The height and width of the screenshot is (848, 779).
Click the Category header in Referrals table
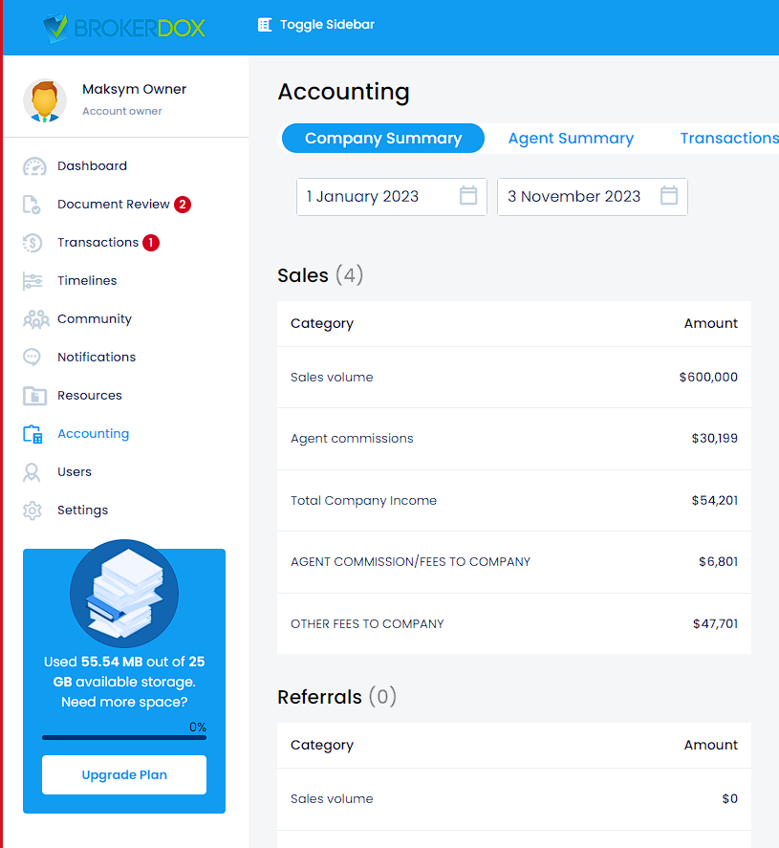pos(322,746)
